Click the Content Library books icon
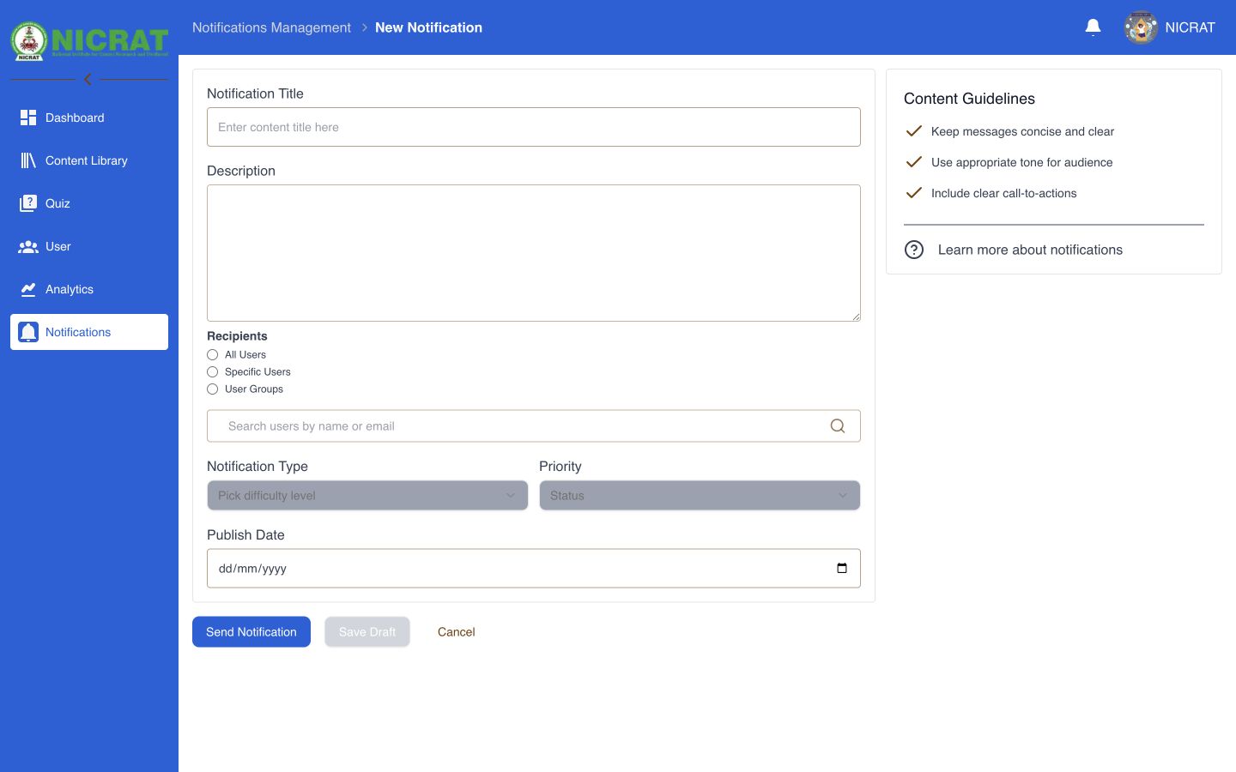Image resolution: width=1236 pixels, height=772 pixels. [28, 160]
